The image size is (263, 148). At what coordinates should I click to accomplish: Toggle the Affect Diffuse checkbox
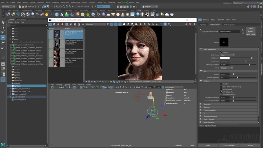tap(221, 89)
